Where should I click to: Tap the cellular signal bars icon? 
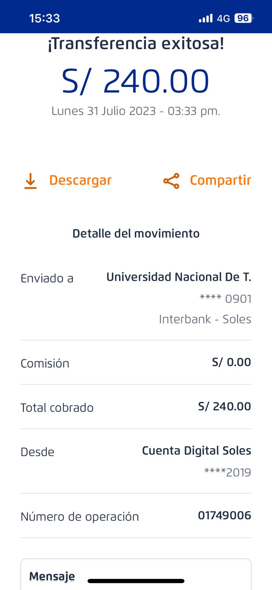click(205, 18)
